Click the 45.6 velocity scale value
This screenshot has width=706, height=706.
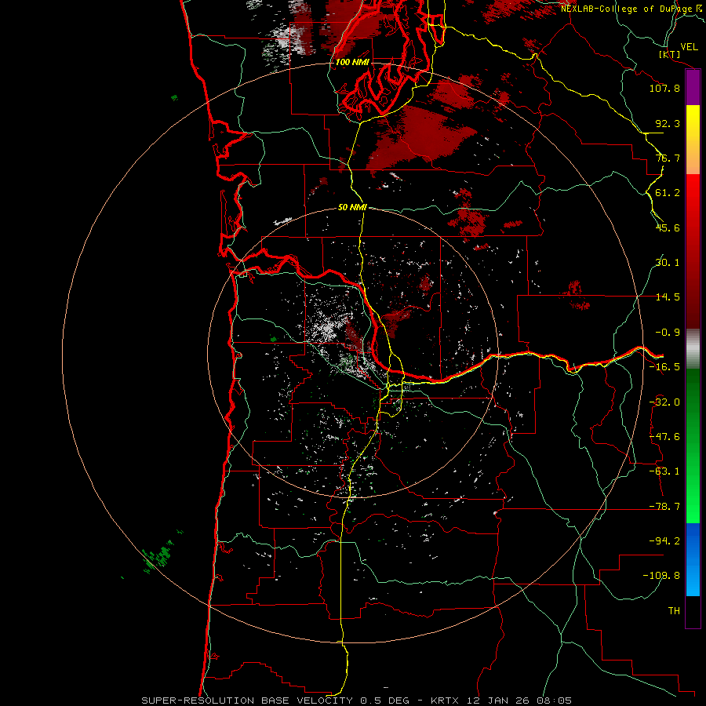tap(668, 227)
